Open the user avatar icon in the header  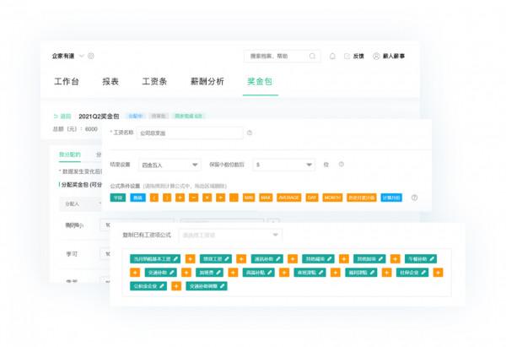point(376,57)
